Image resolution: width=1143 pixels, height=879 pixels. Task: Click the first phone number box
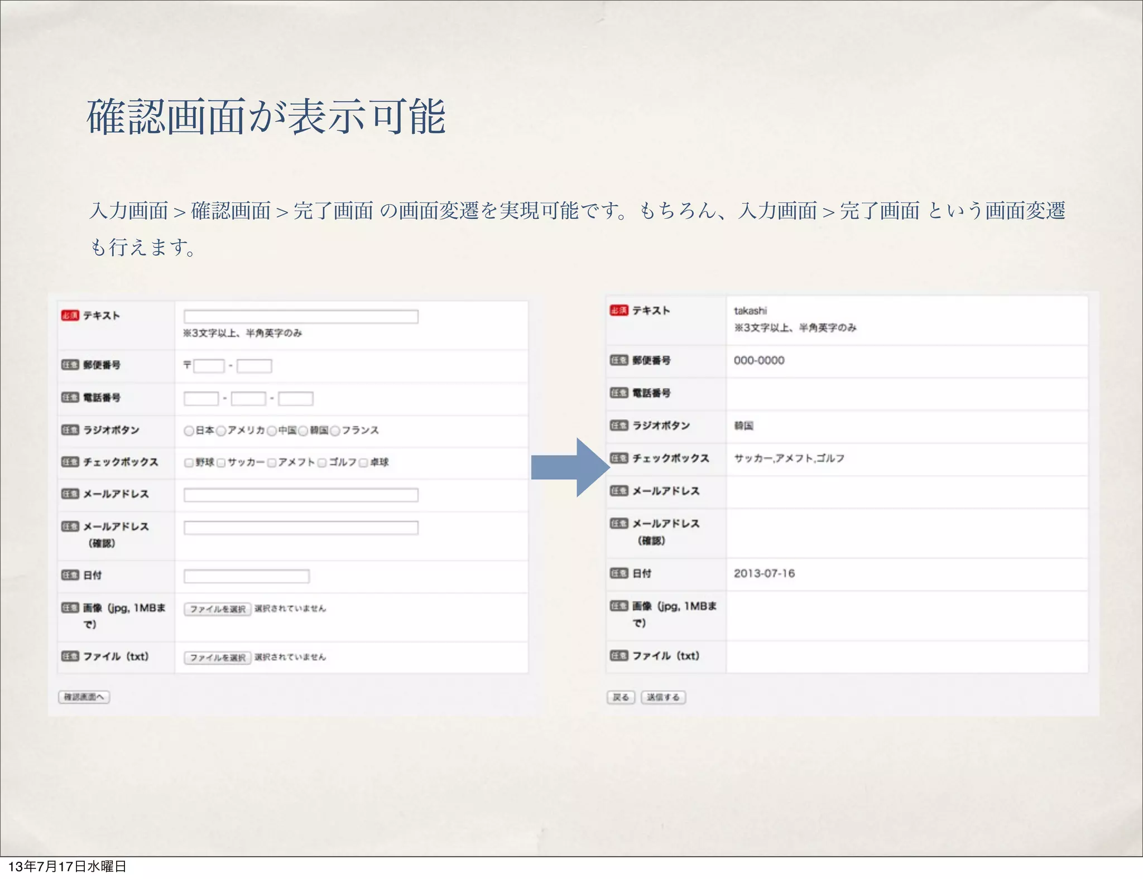(201, 398)
